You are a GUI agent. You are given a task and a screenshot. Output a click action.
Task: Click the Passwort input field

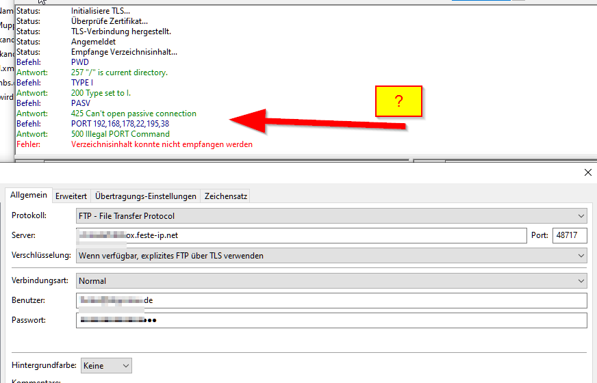coord(331,321)
